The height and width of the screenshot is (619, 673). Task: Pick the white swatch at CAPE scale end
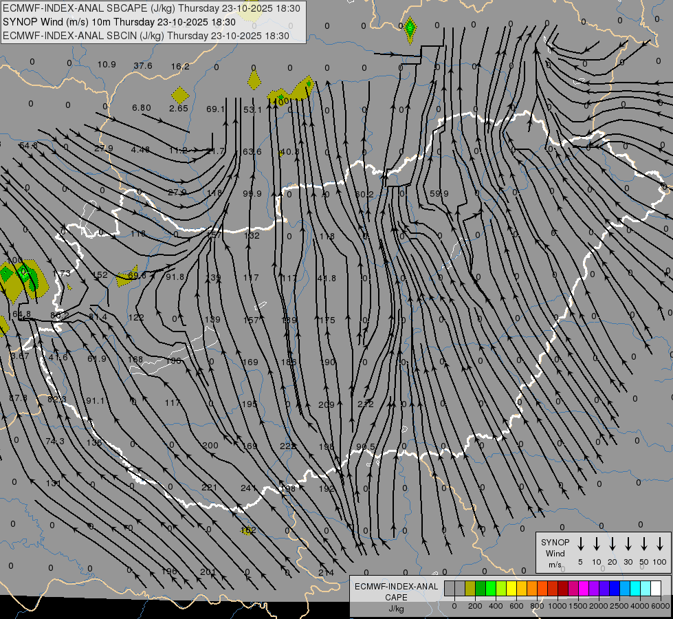click(x=656, y=588)
